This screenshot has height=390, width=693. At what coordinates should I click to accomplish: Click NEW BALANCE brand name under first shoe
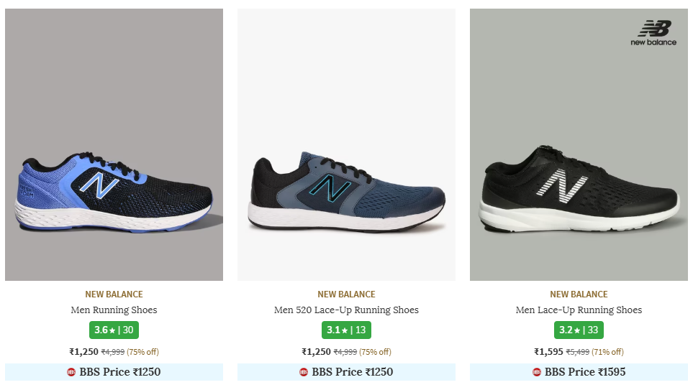(x=114, y=294)
